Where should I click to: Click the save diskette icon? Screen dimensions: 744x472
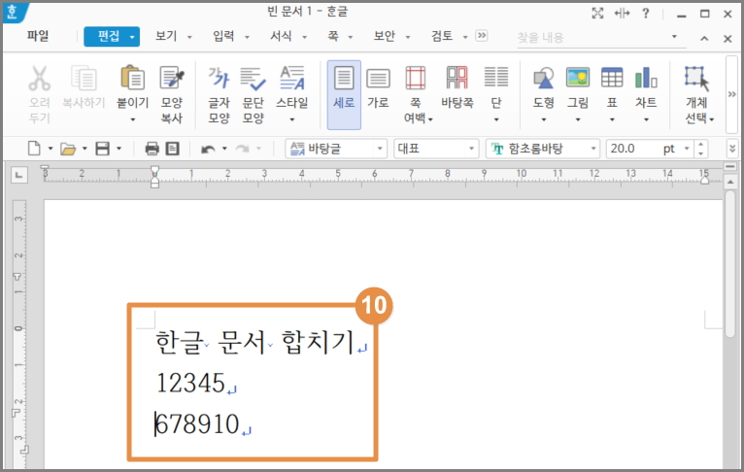click(103, 149)
